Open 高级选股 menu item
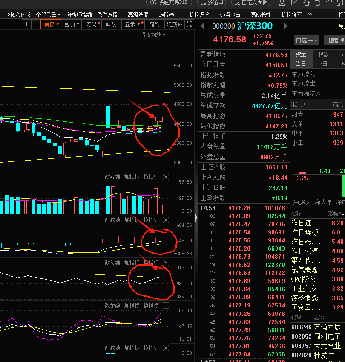Image resolution: width=345 pixels, height=362 pixels. coord(138,15)
